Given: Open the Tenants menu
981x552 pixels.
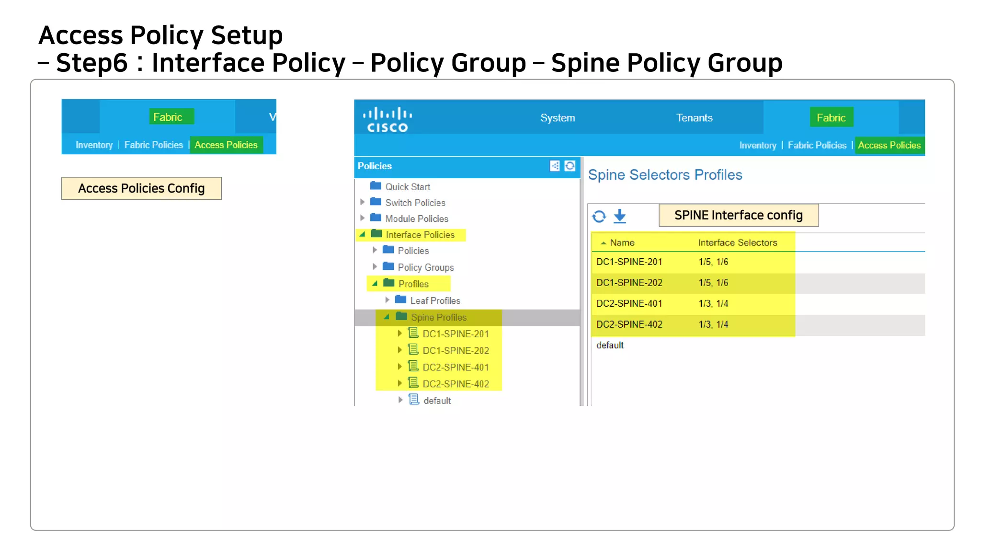Looking at the screenshot, I should point(694,118).
